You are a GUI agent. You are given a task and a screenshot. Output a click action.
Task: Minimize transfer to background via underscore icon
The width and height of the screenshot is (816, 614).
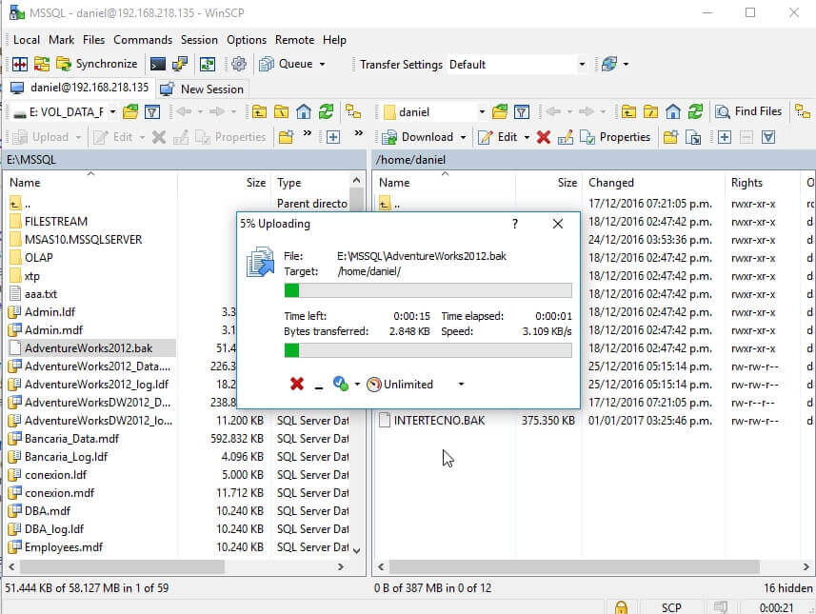(317, 385)
